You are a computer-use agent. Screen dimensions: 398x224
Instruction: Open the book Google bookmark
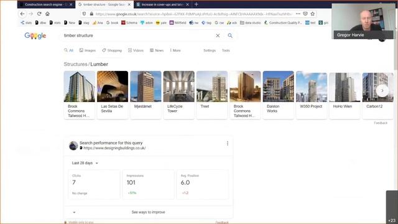[112, 22]
